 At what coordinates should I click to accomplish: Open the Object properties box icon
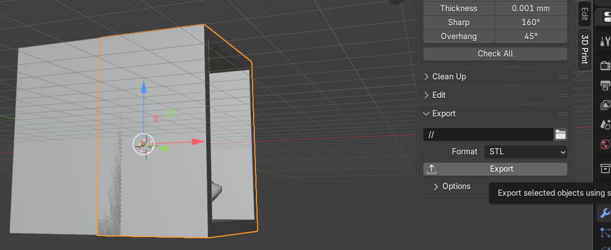click(x=605, y=168)
